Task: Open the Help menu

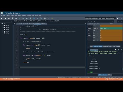Action: pyautogui.click(x=40, y=15)
